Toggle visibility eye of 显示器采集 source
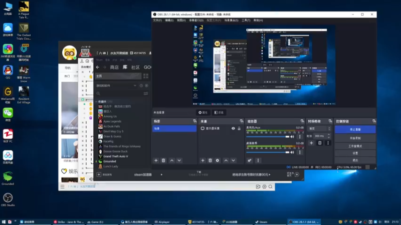The width and height of the screenshot is (401, 225). click(x=233, y=128)
